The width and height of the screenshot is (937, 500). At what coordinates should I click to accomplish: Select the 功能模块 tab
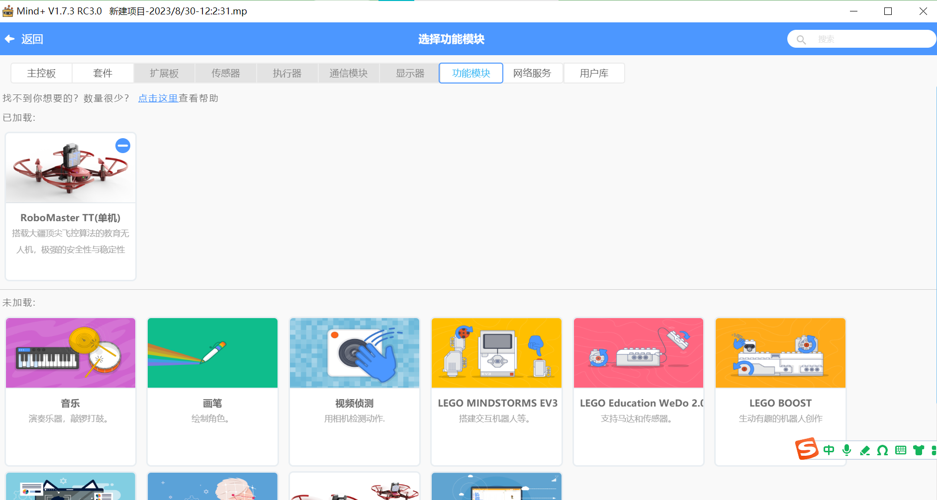pos(471,73)
